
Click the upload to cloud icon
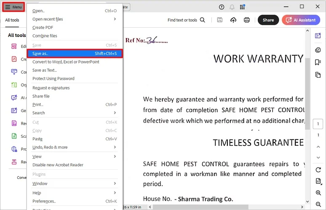[x=233, y=20]
